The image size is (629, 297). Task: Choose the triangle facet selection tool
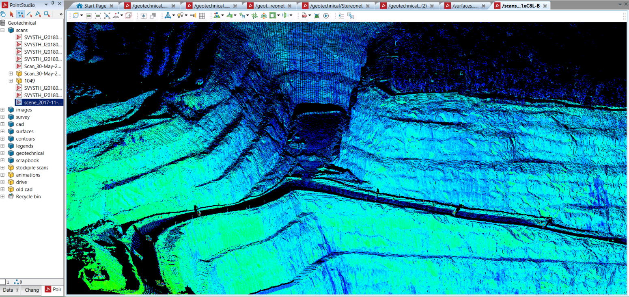point(38,14)
